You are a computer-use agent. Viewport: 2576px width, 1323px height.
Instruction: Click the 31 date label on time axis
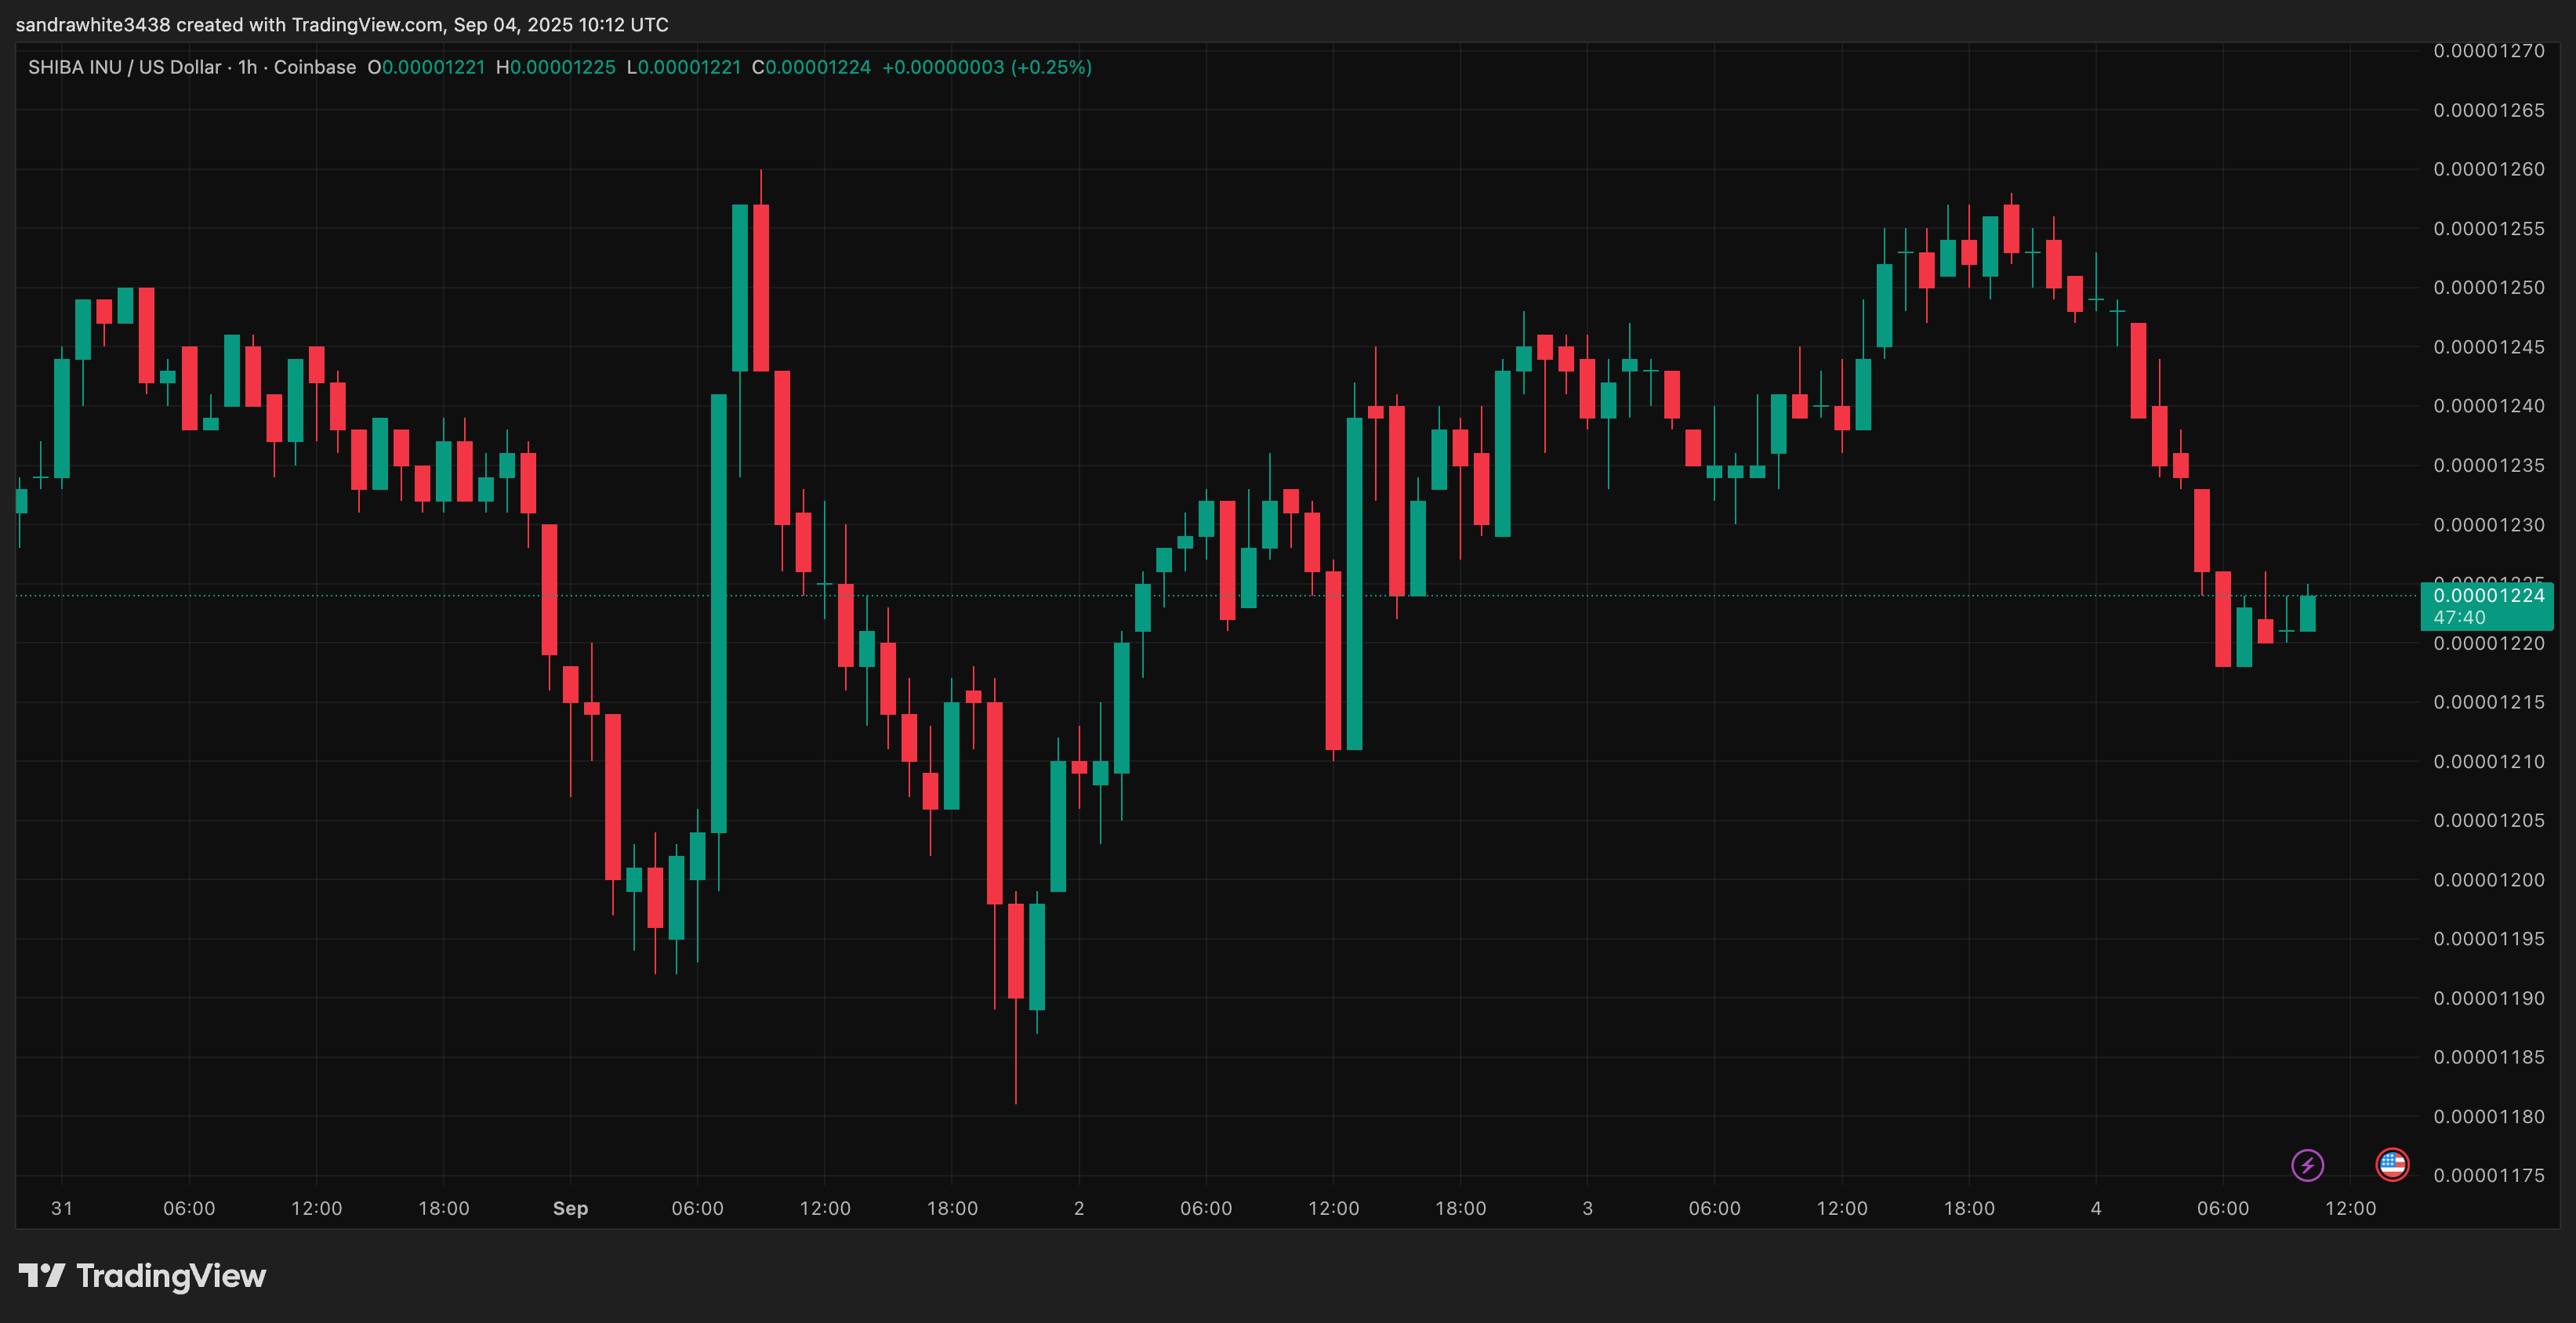(62, 1208)
